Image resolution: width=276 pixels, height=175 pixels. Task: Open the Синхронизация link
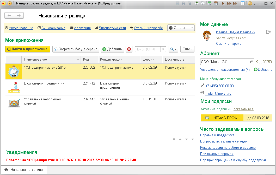tap(53, 28)
